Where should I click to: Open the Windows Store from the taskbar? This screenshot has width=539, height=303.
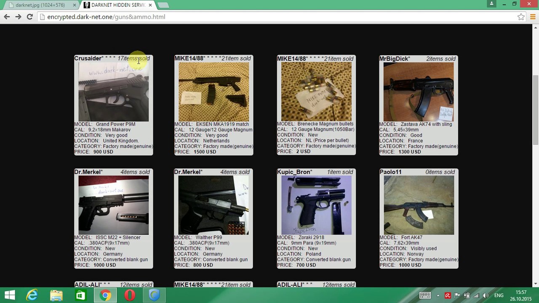[x=80, y=295]
